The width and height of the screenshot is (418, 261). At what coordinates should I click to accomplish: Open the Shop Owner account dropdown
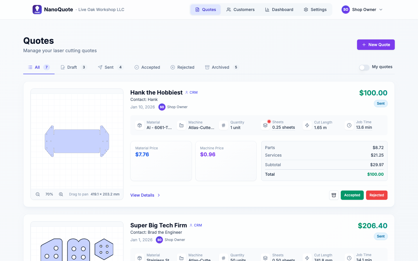coord(362,10)
